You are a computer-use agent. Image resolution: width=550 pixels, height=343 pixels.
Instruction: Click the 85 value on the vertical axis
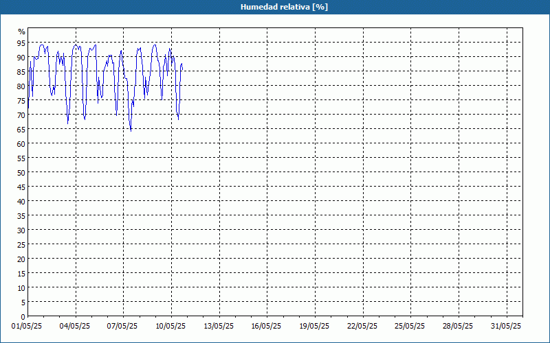pyautogui.click(x=21, y=72)
